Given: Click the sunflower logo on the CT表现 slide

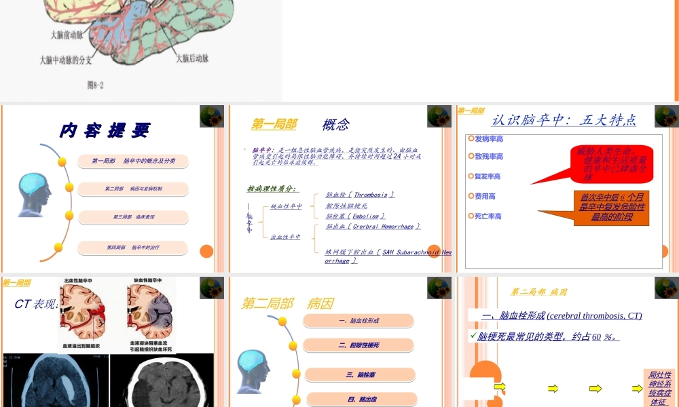Looking at the screenshot, I should point(212,287).
